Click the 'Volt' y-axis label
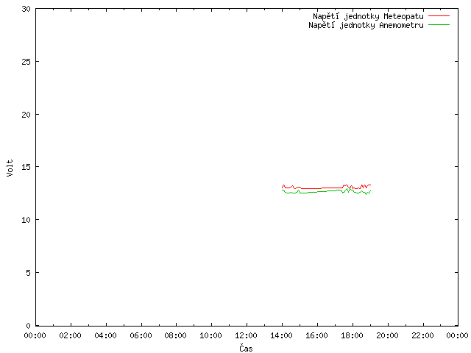Viewport: 471px width, 353px height. 10,168
